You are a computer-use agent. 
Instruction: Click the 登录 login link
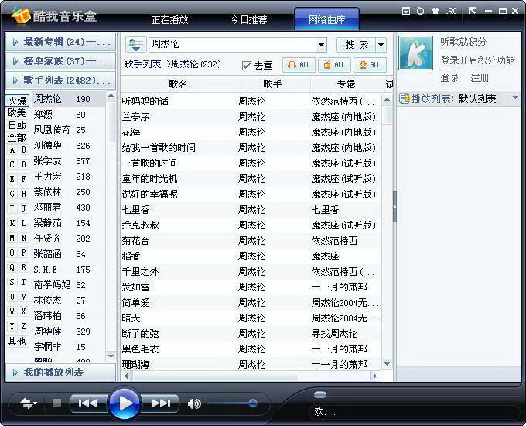(x=449, y=78)
